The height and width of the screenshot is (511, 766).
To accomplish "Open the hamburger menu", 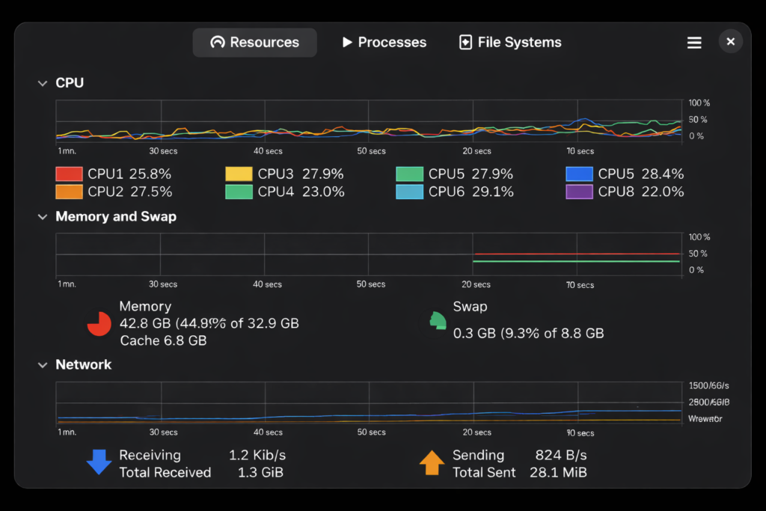I will click(694, 42).
